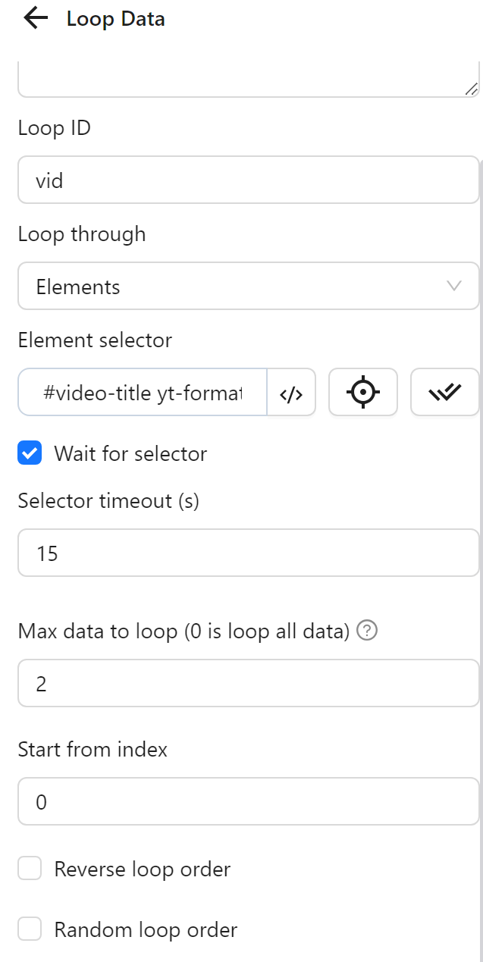Click inside the description textarea at top

[x=249, y=76]
